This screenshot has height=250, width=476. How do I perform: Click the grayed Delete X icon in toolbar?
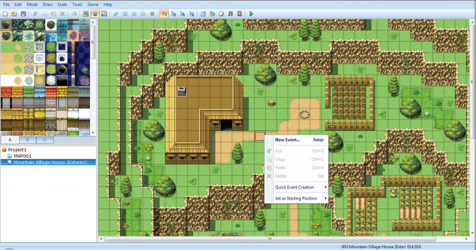62,14
